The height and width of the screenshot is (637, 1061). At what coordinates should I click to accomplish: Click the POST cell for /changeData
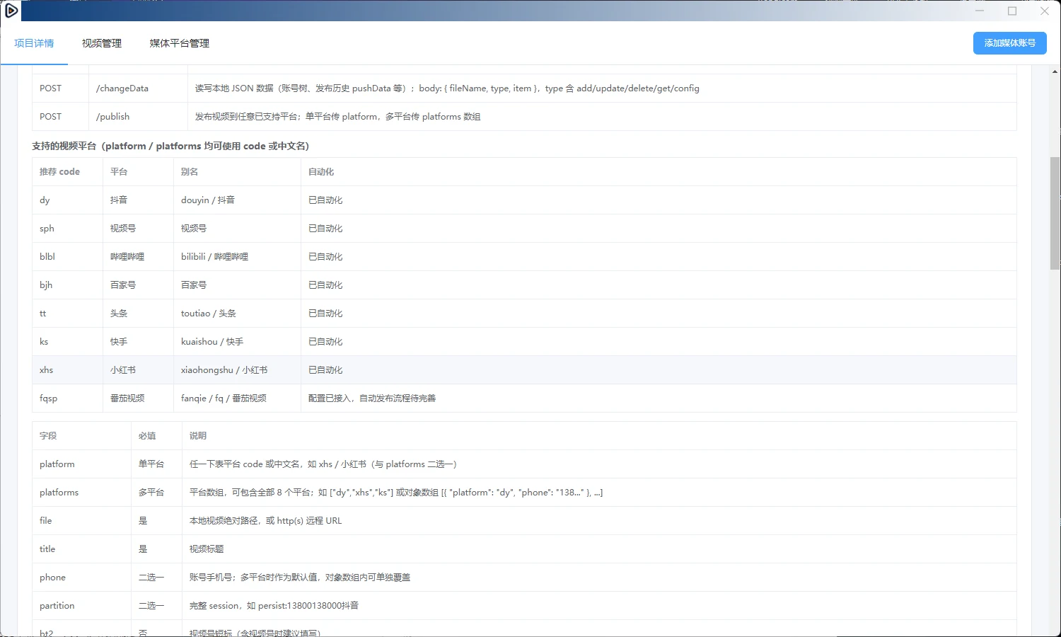pyautogui.click(x=61, y=88)
